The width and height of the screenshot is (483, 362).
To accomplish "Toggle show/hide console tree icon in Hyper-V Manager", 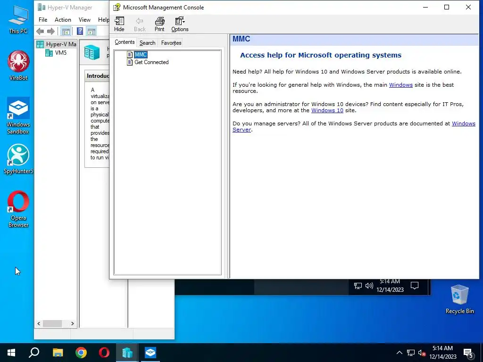I will 66,31.
